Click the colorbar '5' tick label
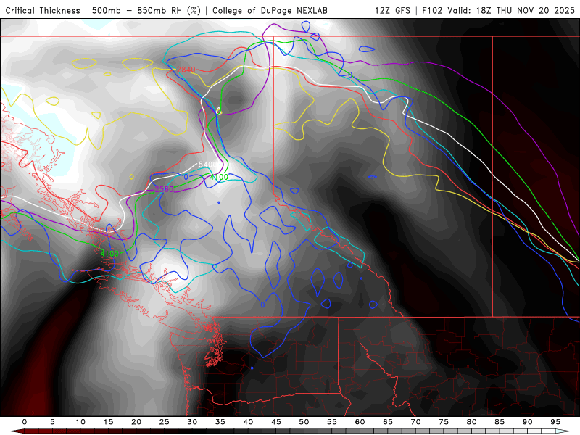This screenshot has width=580, height=435. [x=52, y=422]
